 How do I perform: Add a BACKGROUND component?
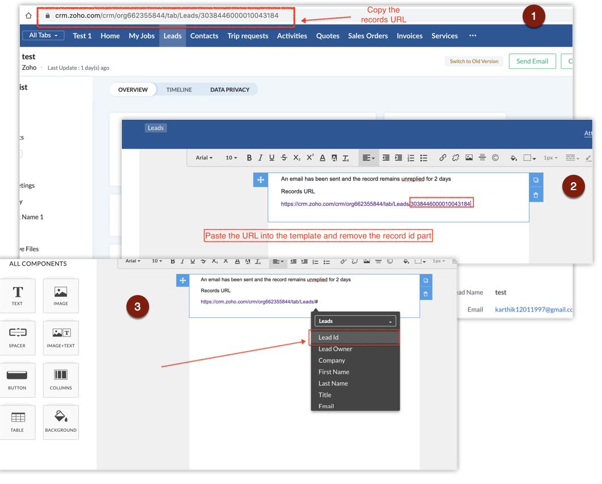pos(61,423)
